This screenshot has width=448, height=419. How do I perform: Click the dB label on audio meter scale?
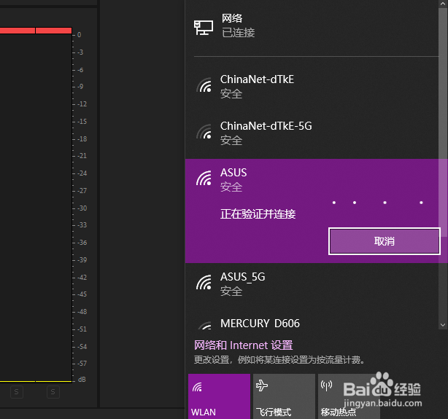(x=82, y=380)
